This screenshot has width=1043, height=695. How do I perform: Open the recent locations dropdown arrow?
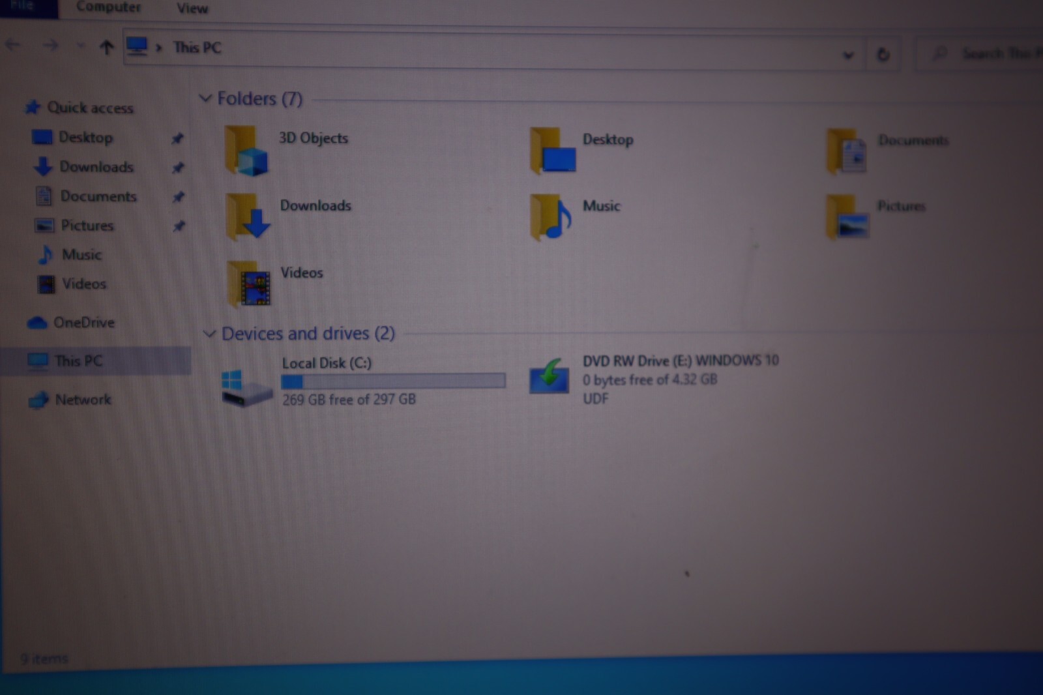(80, 46)
